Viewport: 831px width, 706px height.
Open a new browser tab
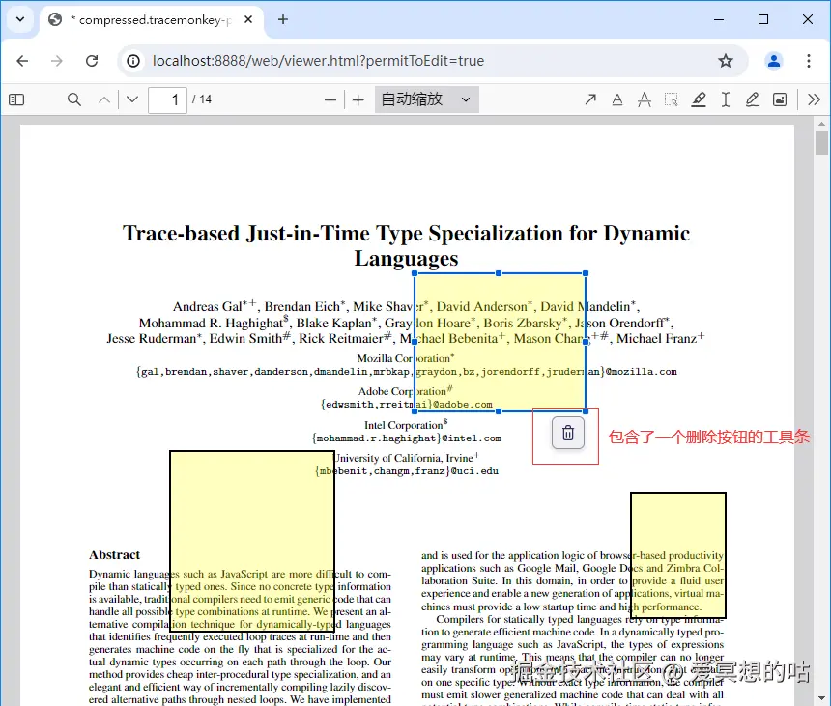283,19
